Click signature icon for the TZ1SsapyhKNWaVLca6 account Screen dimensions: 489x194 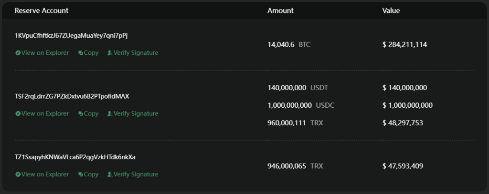(x=110, y=174)
